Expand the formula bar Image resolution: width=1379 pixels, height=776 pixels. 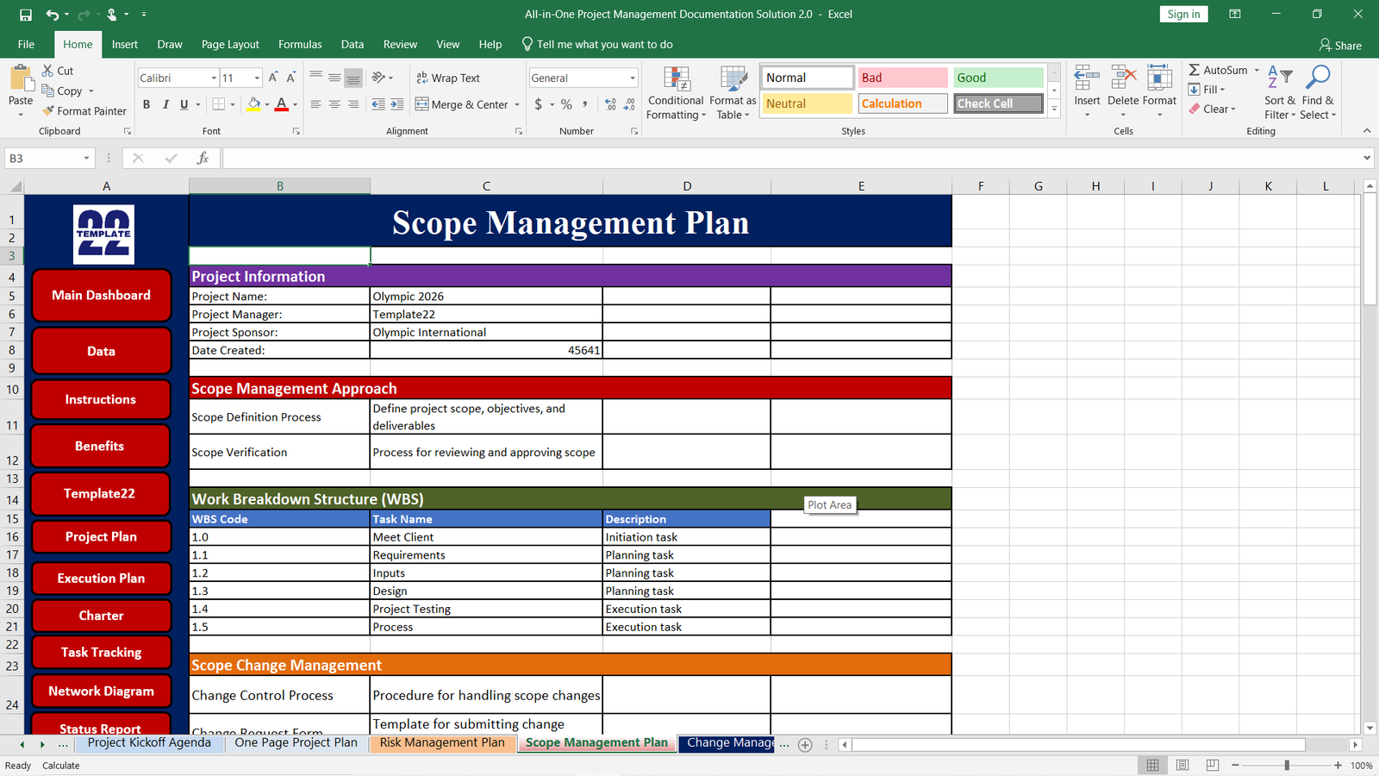coord(1367,158)
